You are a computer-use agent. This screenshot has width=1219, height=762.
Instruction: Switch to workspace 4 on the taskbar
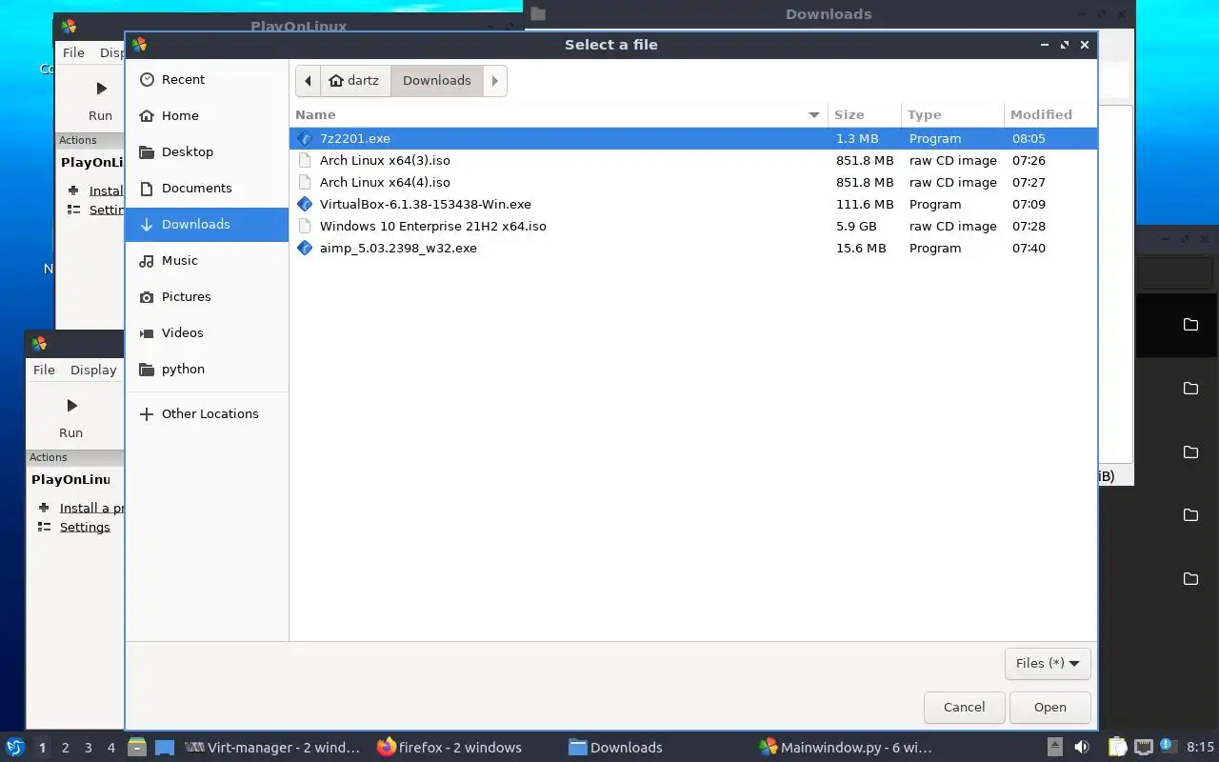110,749
